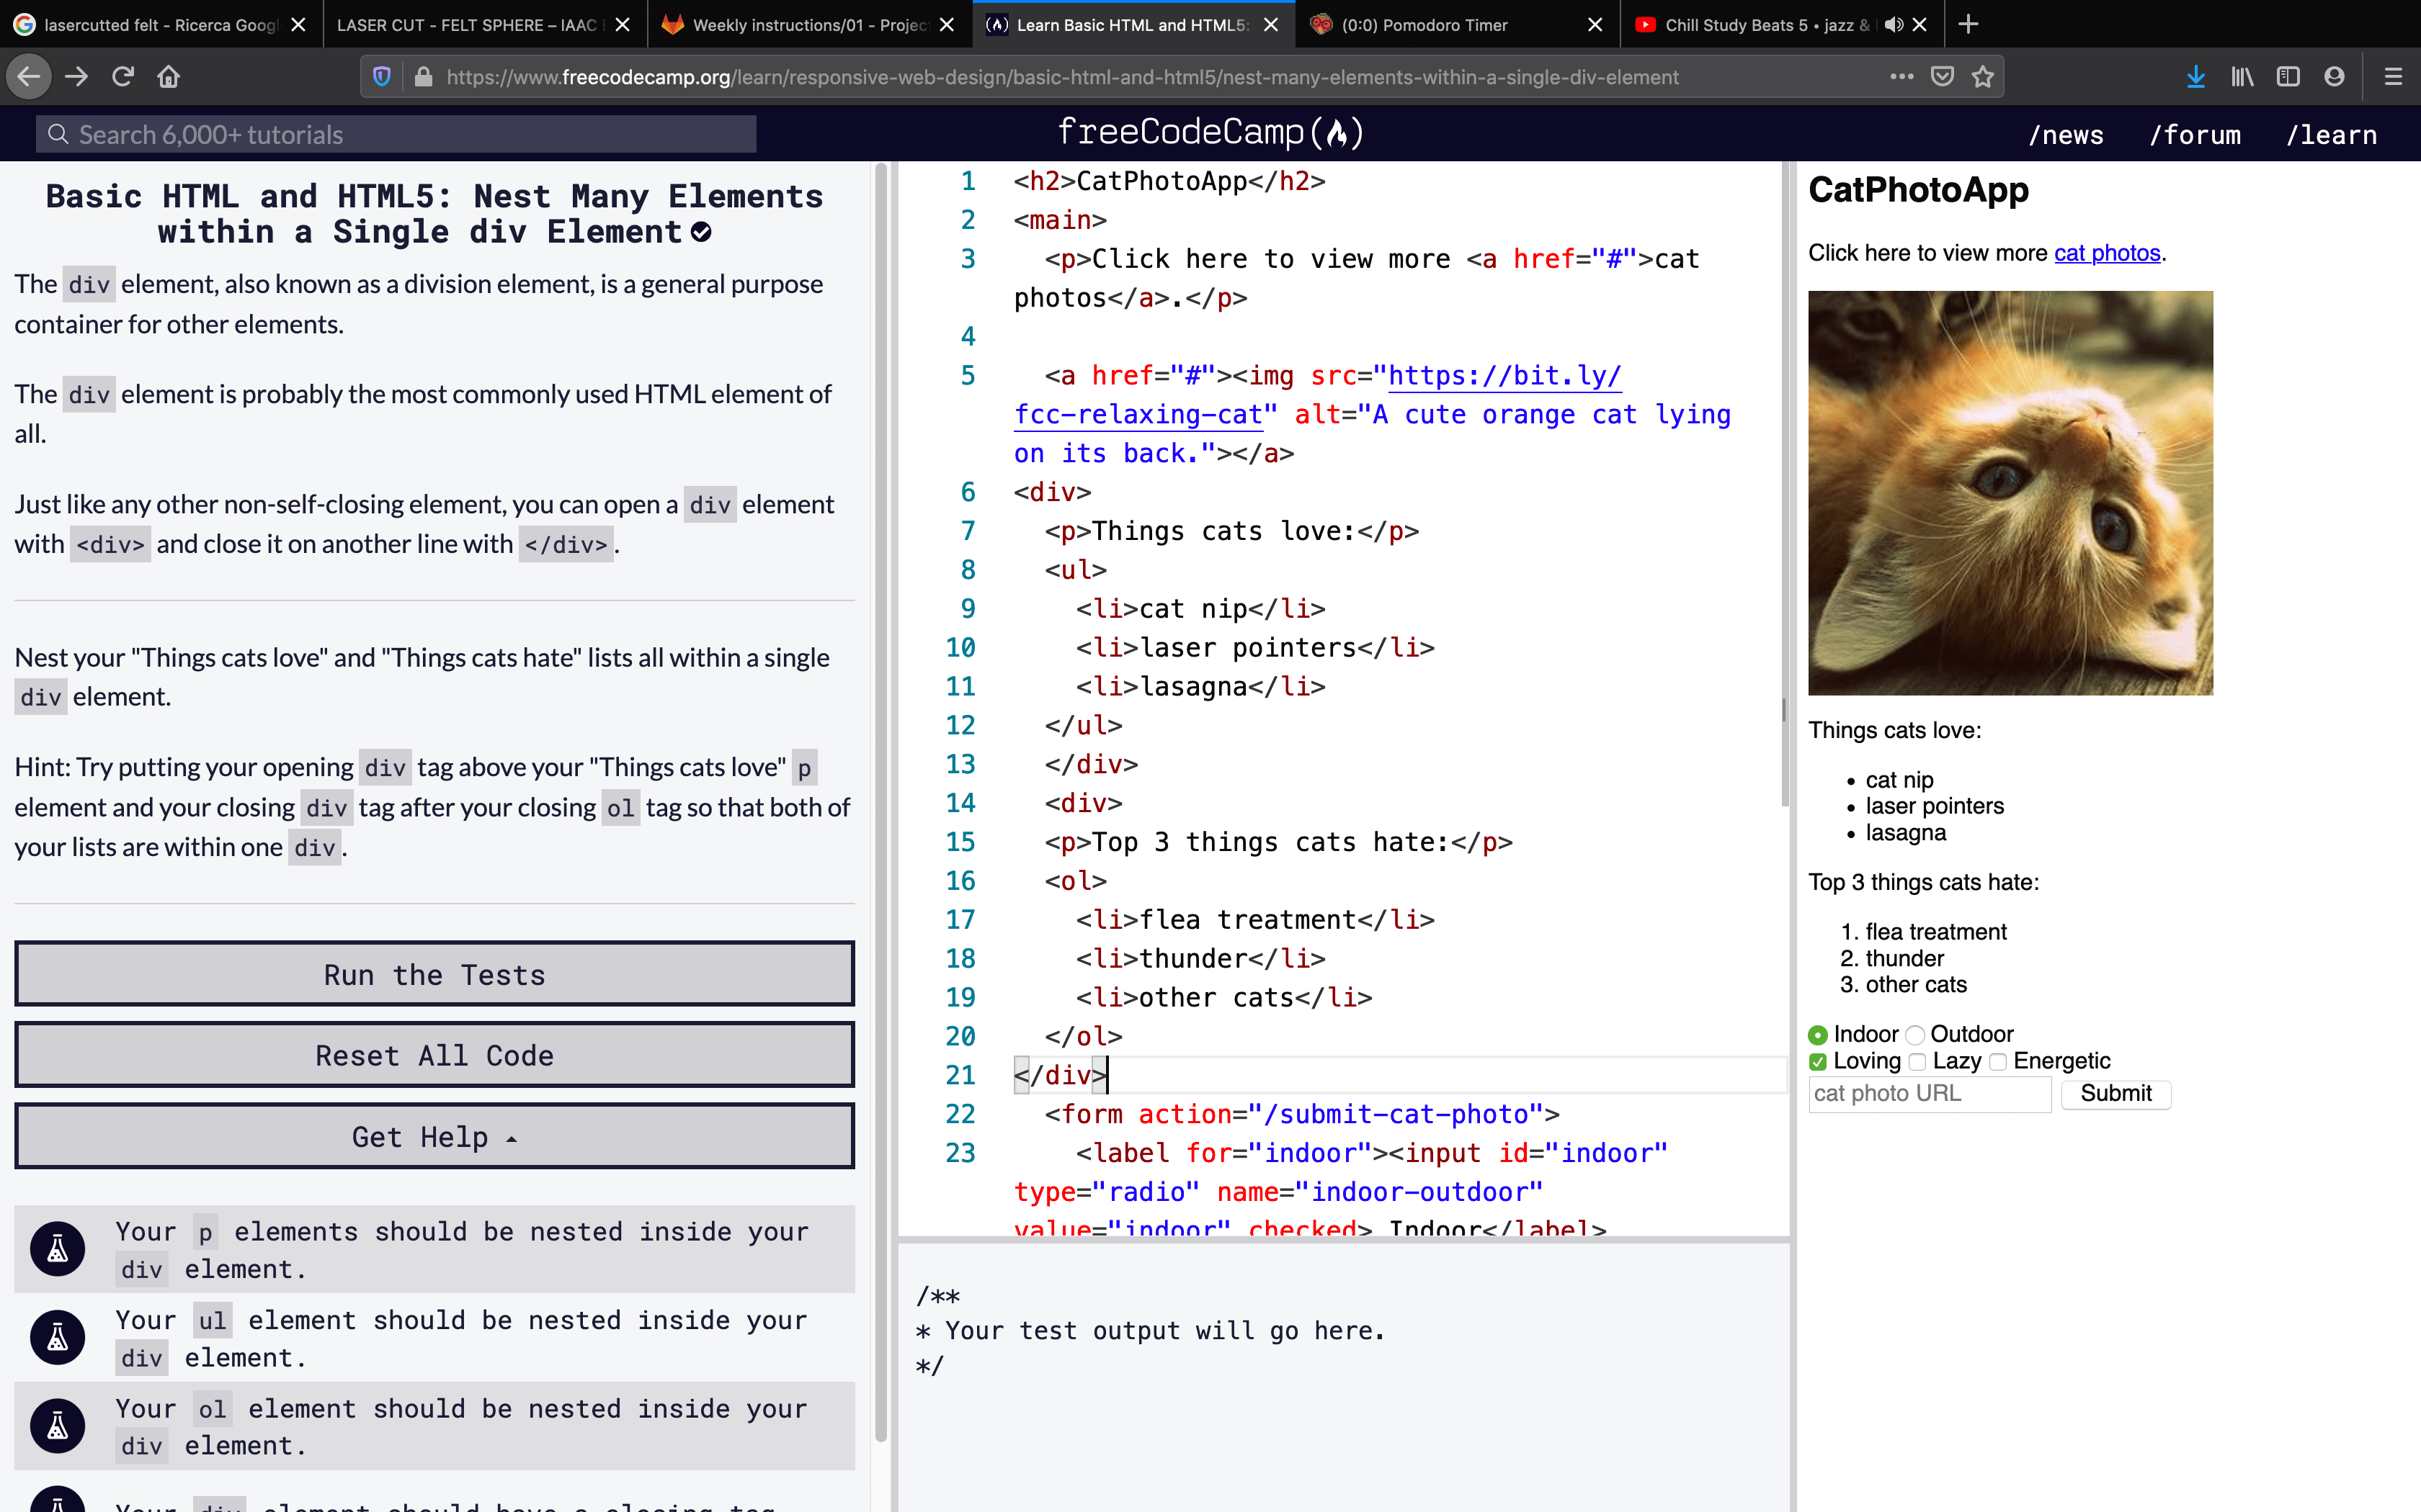Click the 'Things cats love:' code line
Screen dimensions: 2421x1512
[1231, 531]
